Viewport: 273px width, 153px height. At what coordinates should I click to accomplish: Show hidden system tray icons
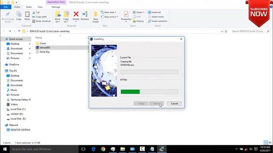coord(236,149)
